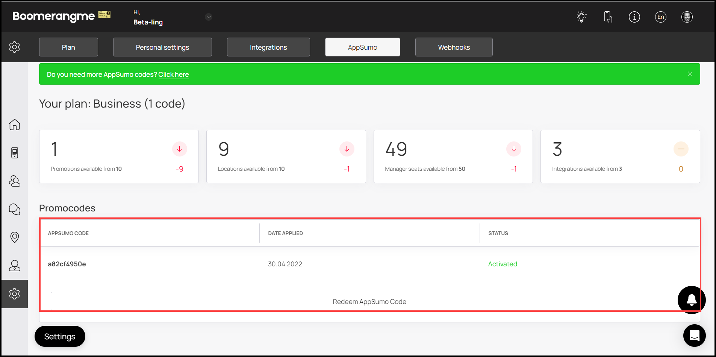Image resolution: width=716 pixels, height=357 pixels.
Task: Open the card templates phone icon in sidebar
Action: pos(15,153)
